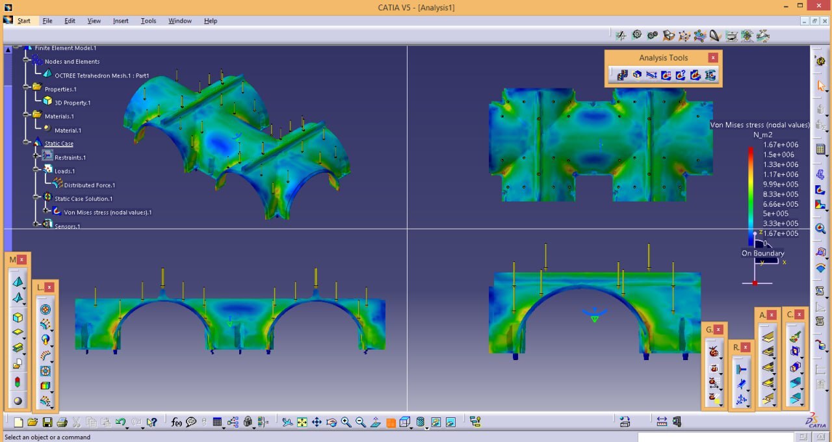Open the Insert menu
832x442 pixels.
point(120,21)
